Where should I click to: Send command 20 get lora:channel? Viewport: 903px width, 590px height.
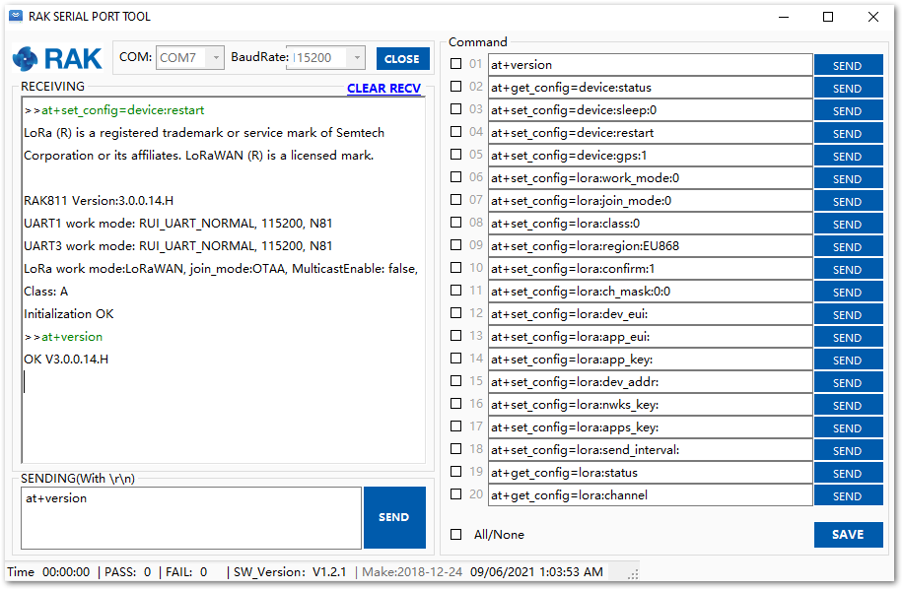[849, 495]
